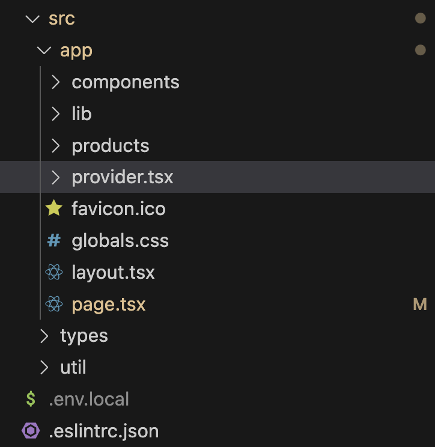Viewport: 435px width, 447px height.
Task: Collapse the src folder chevron
Action: (32, 19)
